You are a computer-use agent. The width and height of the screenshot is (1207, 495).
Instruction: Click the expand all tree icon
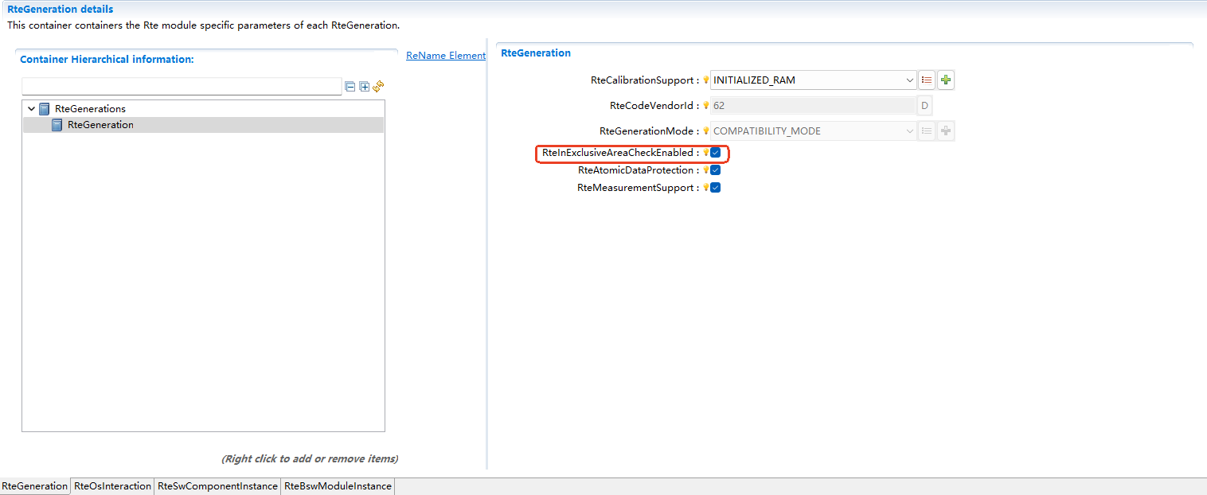[364, 86]
